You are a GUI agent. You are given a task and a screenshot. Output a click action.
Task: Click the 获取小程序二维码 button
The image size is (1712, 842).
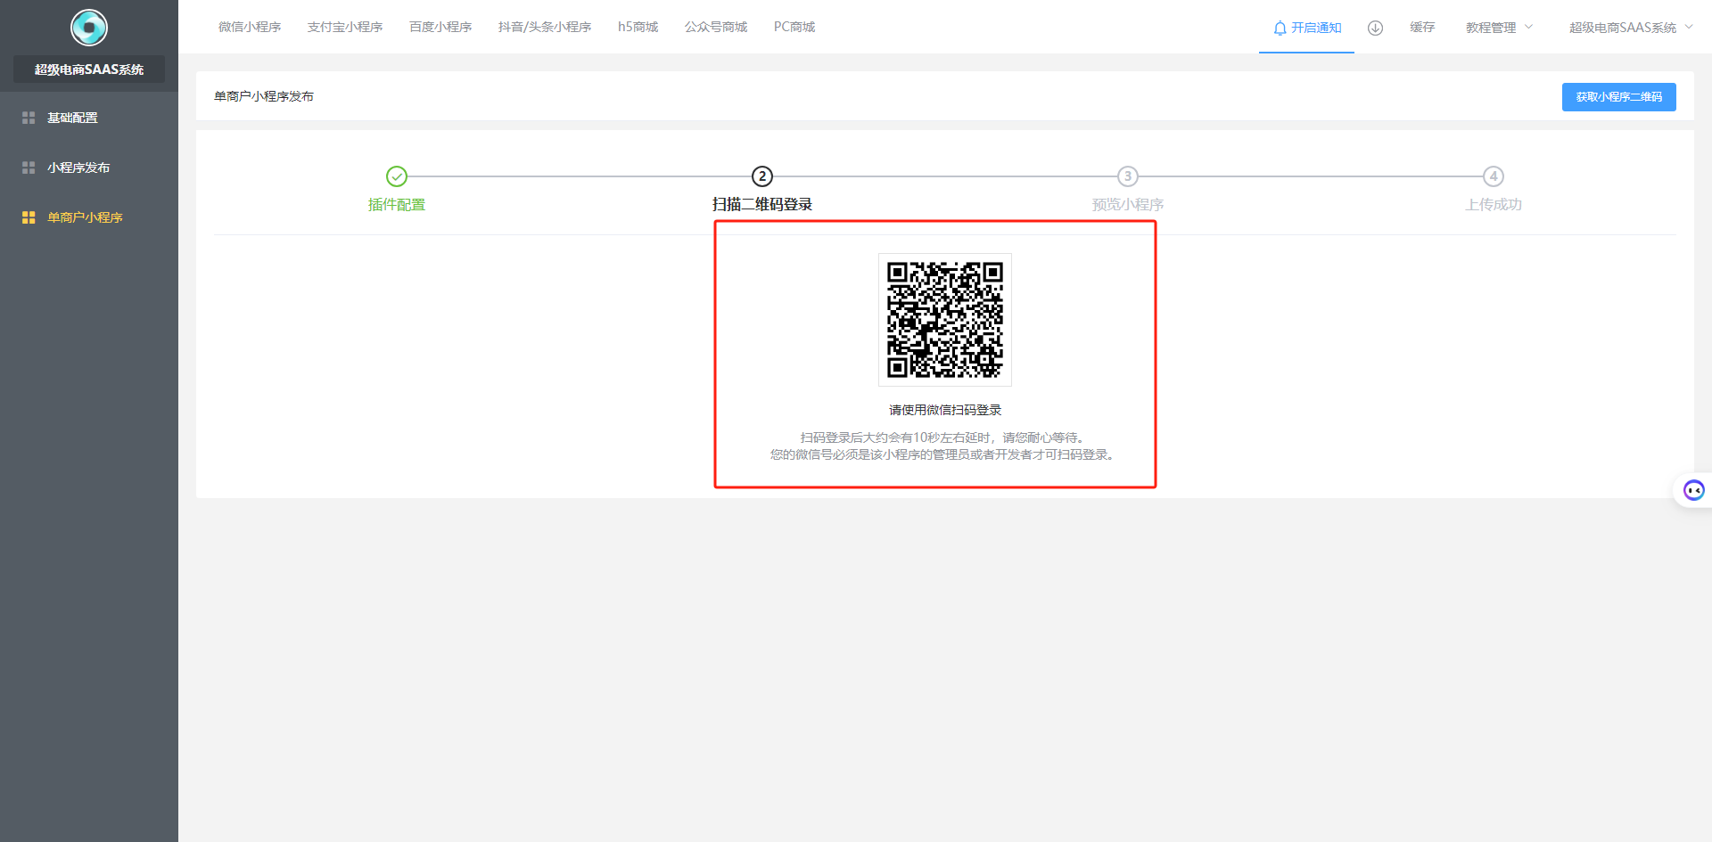(1618, 97)
